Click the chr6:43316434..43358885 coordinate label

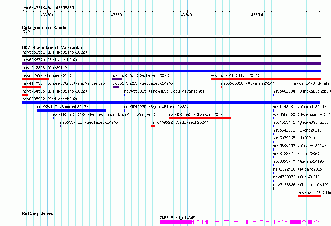click(48, 8)
